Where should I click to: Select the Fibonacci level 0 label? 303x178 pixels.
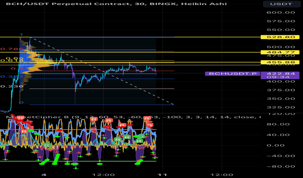(x=21, y=103)
